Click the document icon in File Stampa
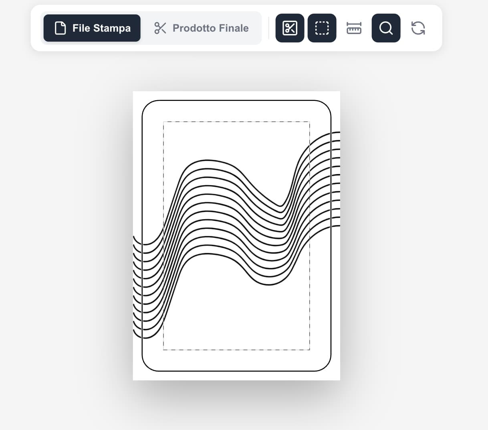Viewport: 488px width, 430px height. [x=60, y=28]
